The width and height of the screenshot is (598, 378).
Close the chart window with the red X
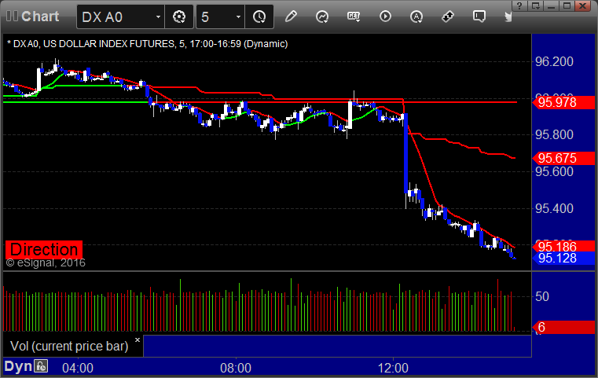point(583,6)
